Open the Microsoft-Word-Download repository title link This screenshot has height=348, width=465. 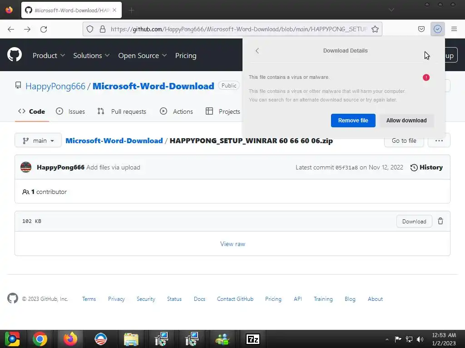pyautogui.click(x=153, y=86)
